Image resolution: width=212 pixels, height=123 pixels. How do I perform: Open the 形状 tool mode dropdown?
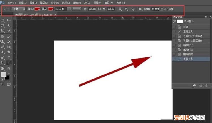coord(19,9)
